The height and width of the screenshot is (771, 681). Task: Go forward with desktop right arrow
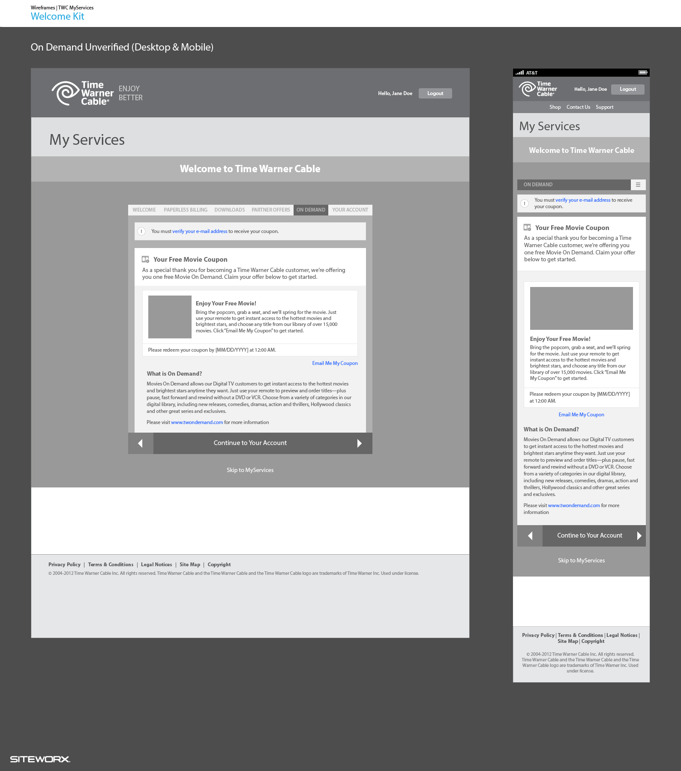point(360,443)
